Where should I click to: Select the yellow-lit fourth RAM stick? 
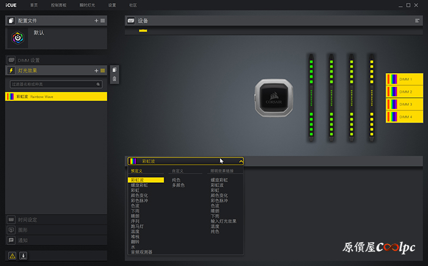tap(372, 98)
